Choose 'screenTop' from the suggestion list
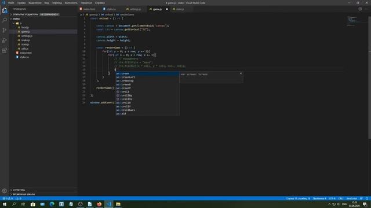Screen dimensions: 371x208 tap(147, 81)
